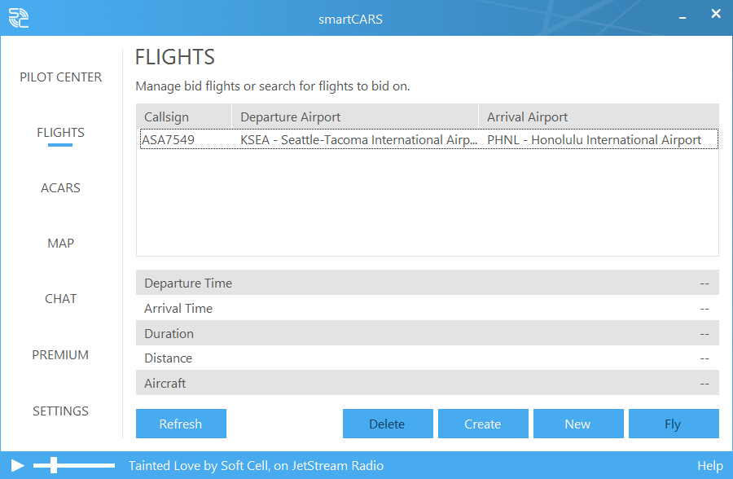This screenshot has width=733, height=479.
Task: Open the Pilot Center section
Action: tap(61, 77)
